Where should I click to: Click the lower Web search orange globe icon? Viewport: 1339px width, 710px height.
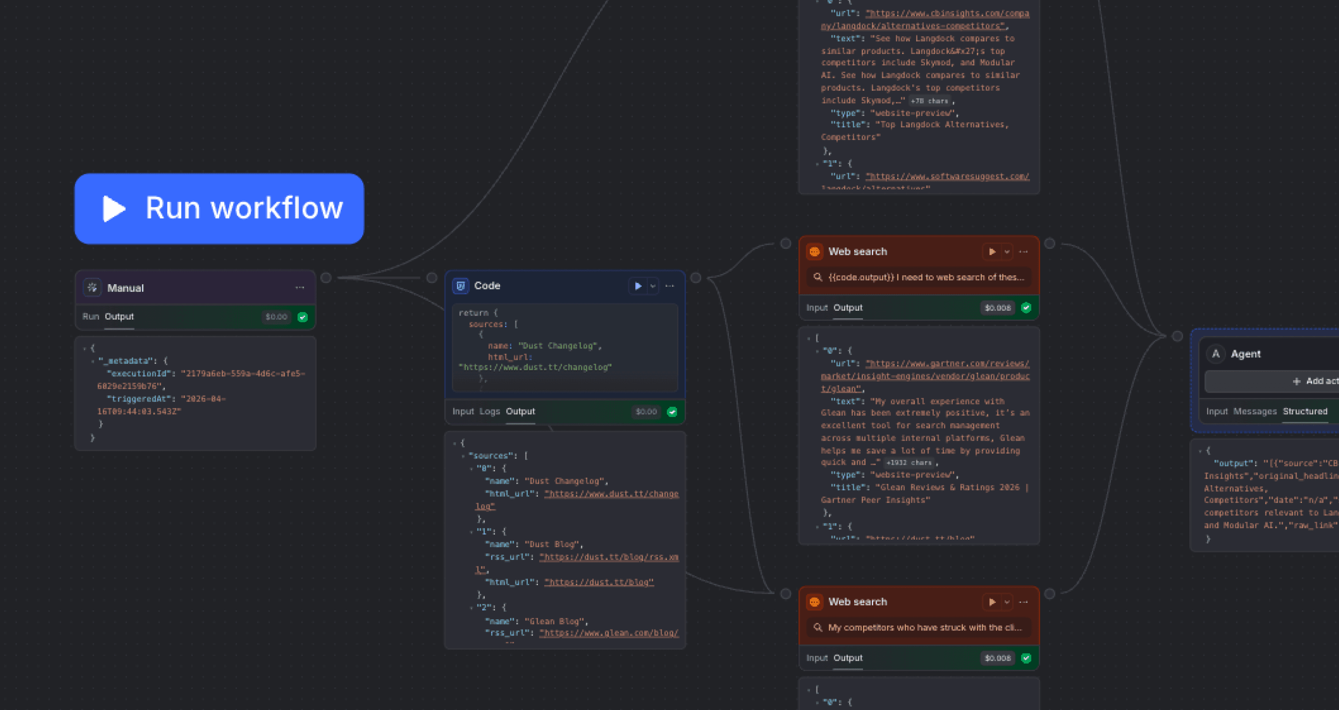[815, 602]
